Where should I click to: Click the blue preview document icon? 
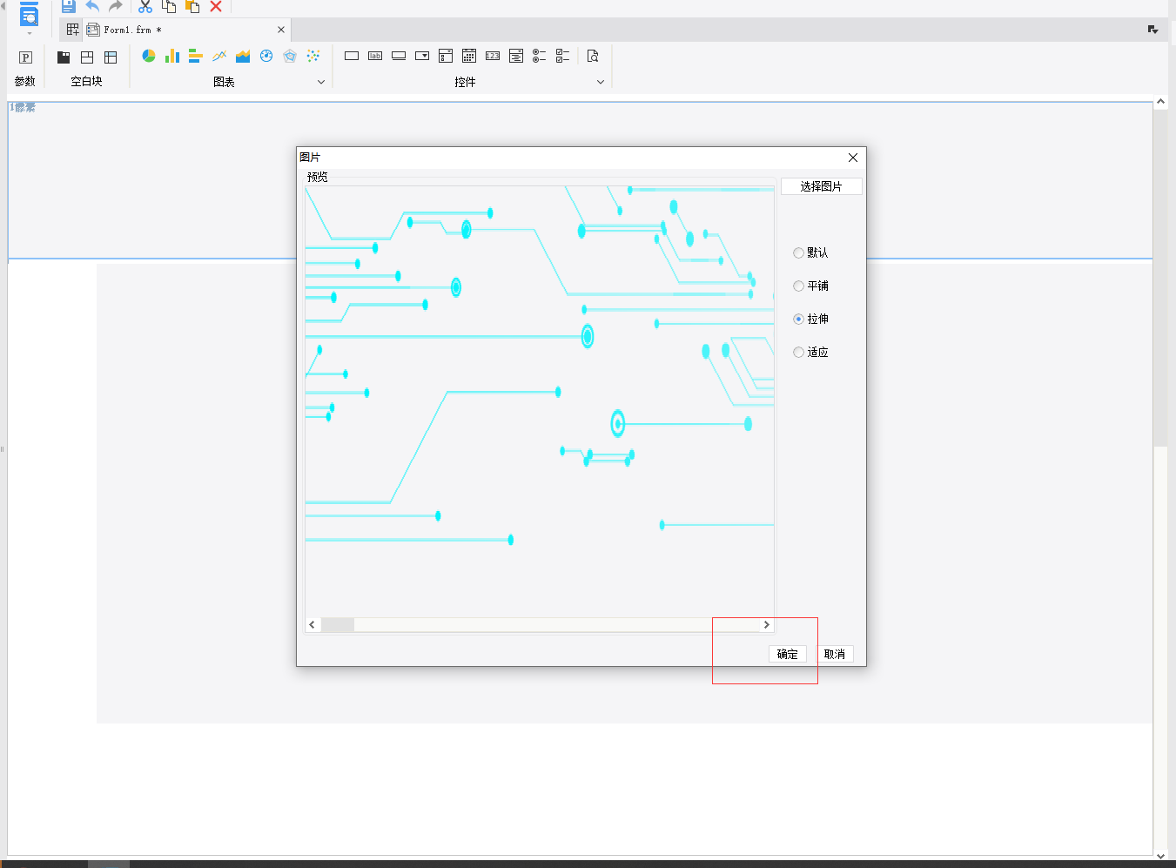click(29, 14)
